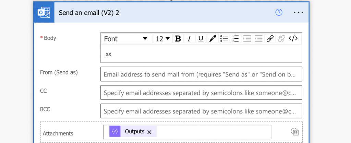
Task: Click the 'Send an email (V2) 2' title
Action: [x=89, y=13]
